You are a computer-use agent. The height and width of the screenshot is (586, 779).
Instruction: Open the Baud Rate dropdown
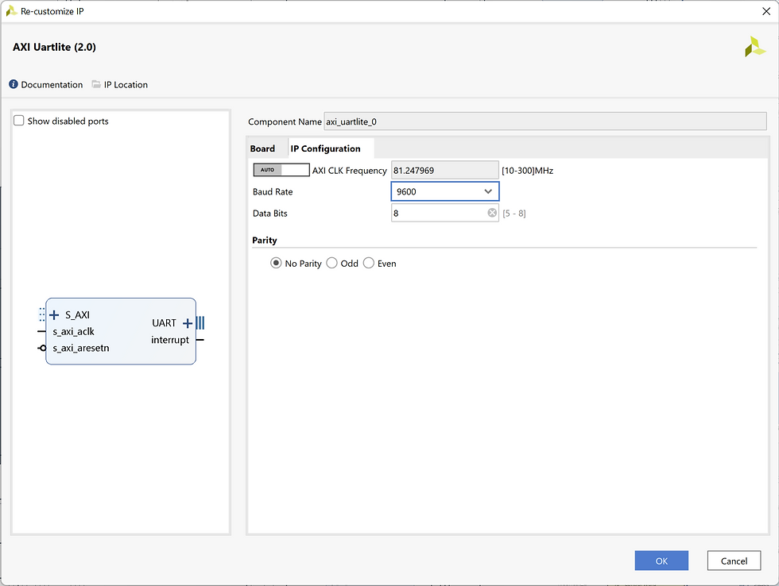pyautogui.click(x=445, y=191)
